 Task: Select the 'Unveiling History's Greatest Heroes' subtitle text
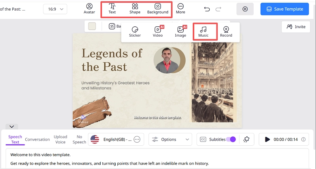coord(115,85)
